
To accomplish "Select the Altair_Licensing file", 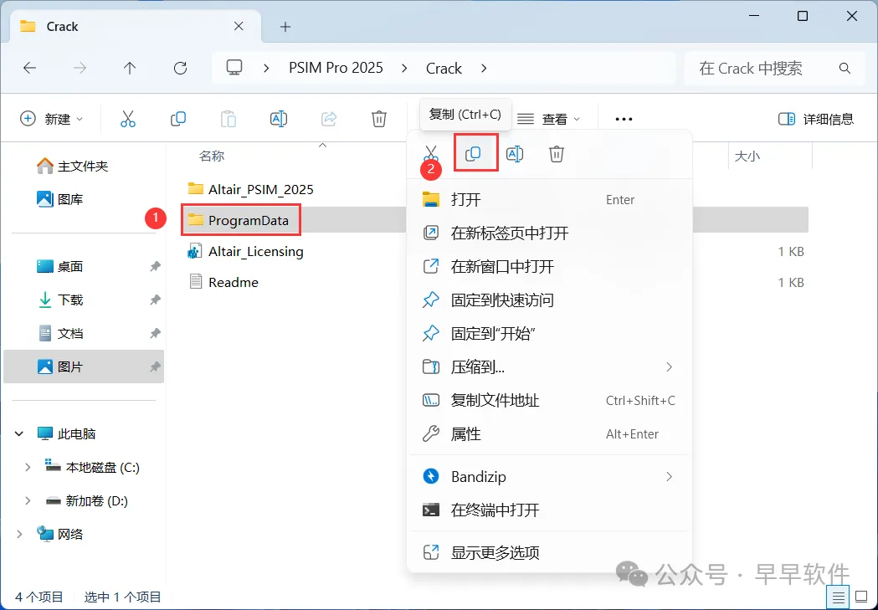I will [x=246, y=251].
